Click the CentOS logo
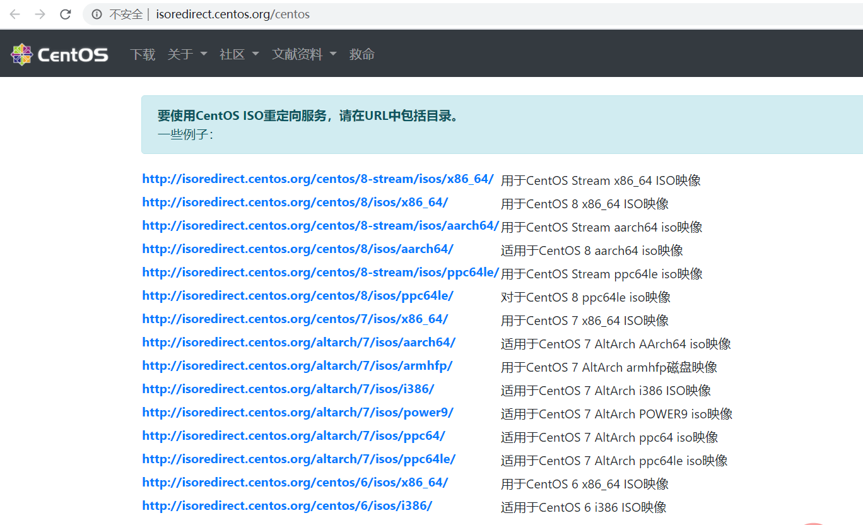 (x=59, y=55)
